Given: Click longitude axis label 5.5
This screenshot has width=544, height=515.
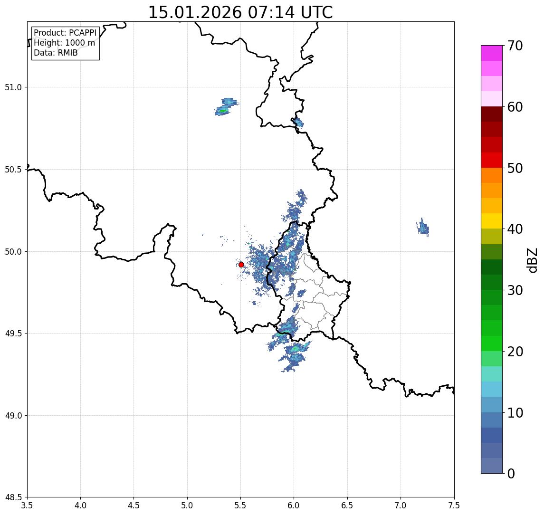Looking at the screenshot, I should 240,505.
